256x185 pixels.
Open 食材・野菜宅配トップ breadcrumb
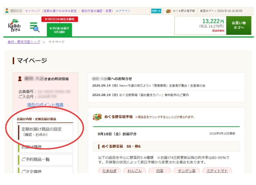24,42
